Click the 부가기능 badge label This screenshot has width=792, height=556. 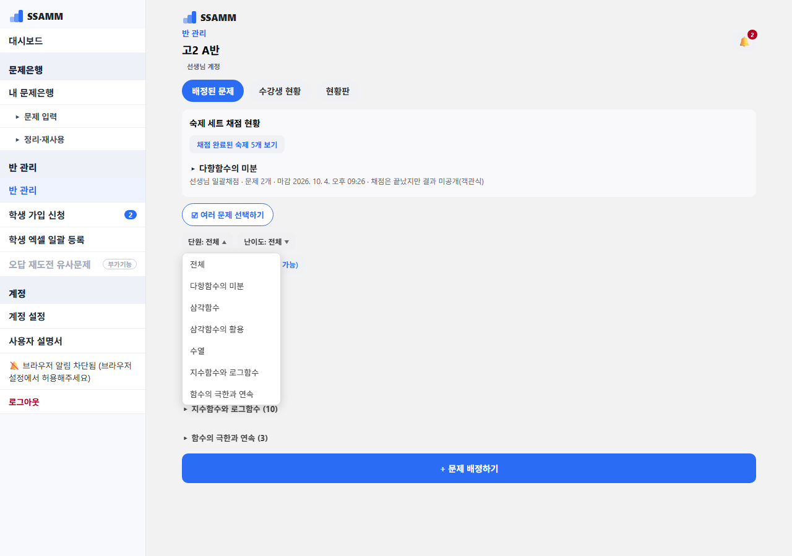[119, 264]
